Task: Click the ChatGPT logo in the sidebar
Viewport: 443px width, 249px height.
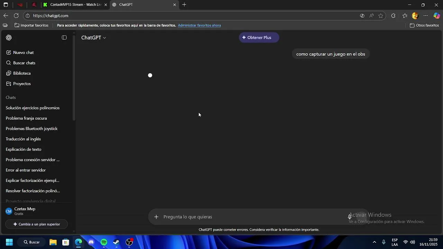Action: coord(9,38)
